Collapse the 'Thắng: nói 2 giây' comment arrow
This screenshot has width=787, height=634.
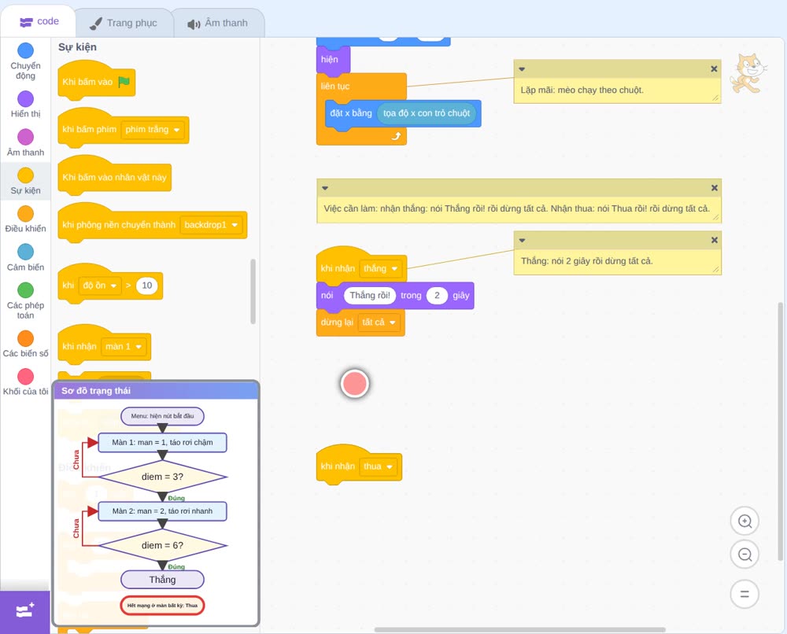522,240
